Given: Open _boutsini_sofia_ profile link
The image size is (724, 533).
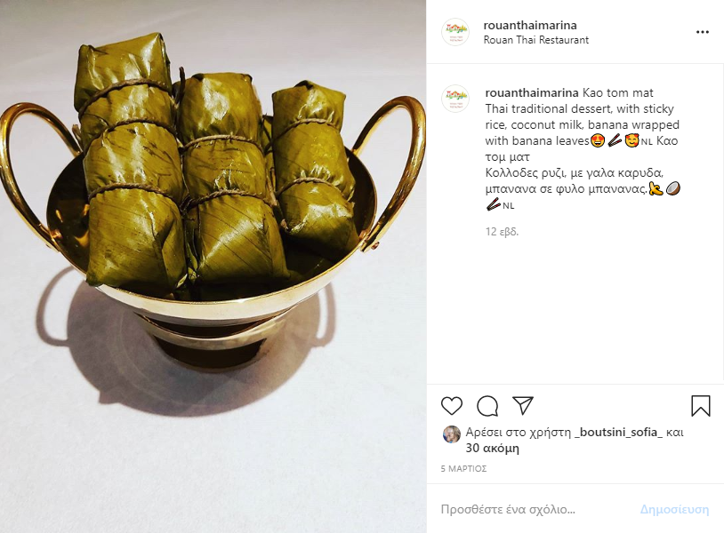Looking at the screenshot, I should [618, 432].
